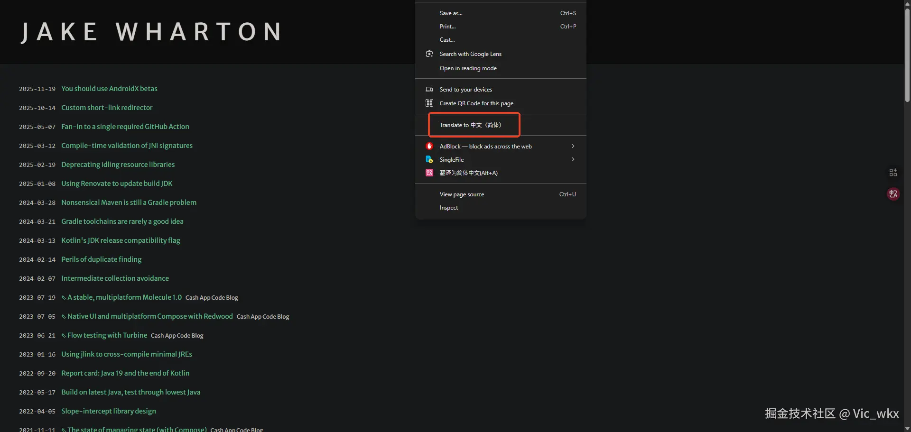Screen dimensions: 911x432
Task: Open 'Nonsensical Maven is still a Gradle problem'
Action: 129,202
